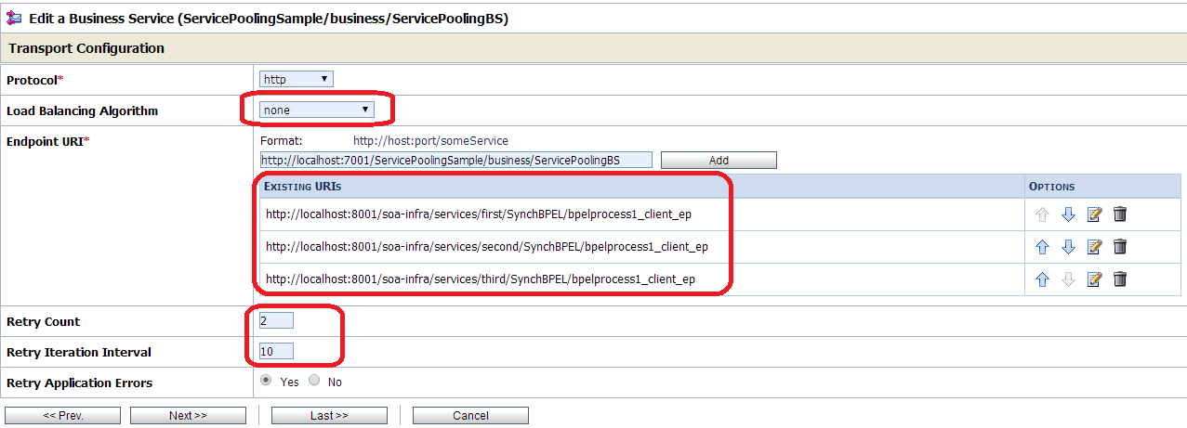Move the second URI down
This screenshot has width=1187, height=428.
coord(1068,247)
